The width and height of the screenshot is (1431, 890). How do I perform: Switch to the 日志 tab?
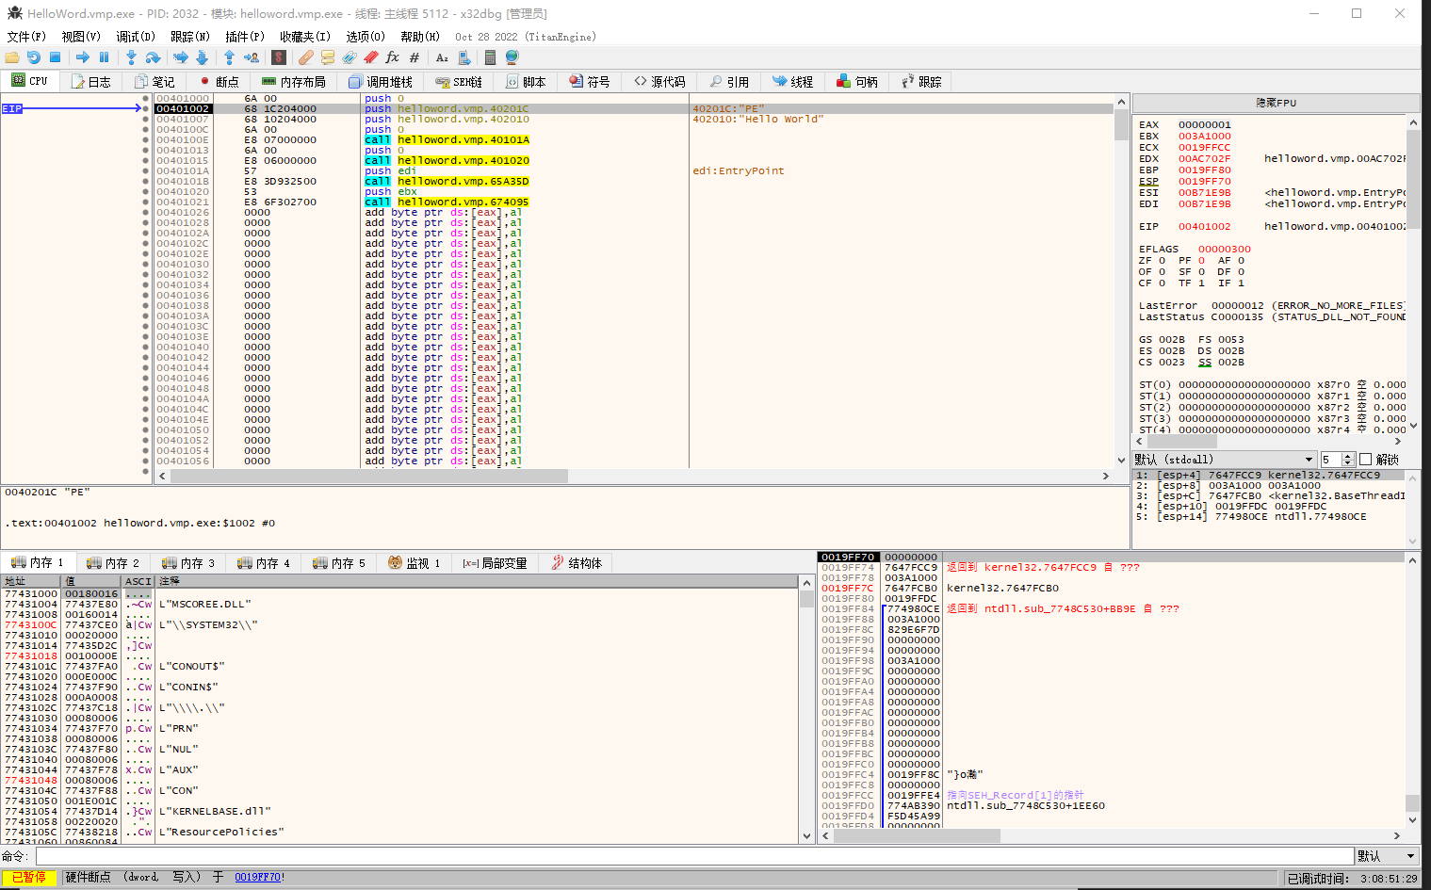click(x=91, y=82)
